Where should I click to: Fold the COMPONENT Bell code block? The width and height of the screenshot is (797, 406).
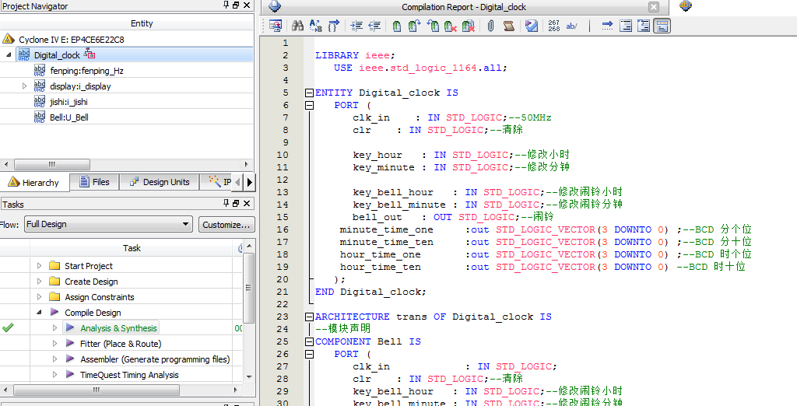point(309,341)
